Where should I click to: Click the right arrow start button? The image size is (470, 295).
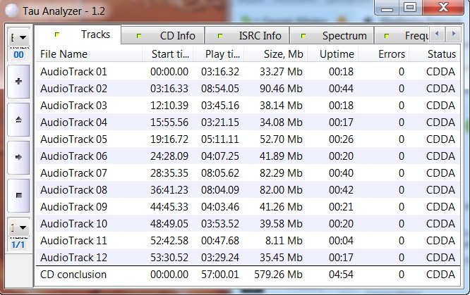click(18, 155)
